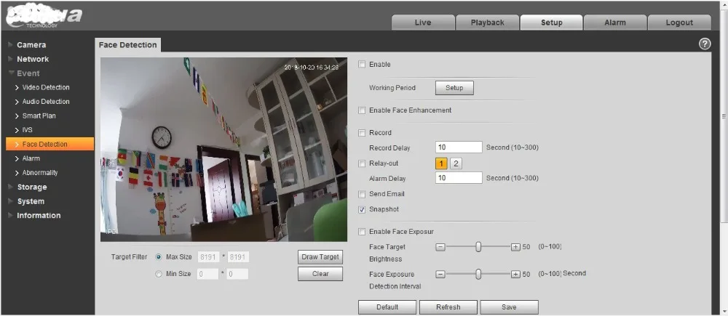The height and width of the screenshot is (316, 728).
Task: Click the Min Size width field
Action: tap(208, 274)
